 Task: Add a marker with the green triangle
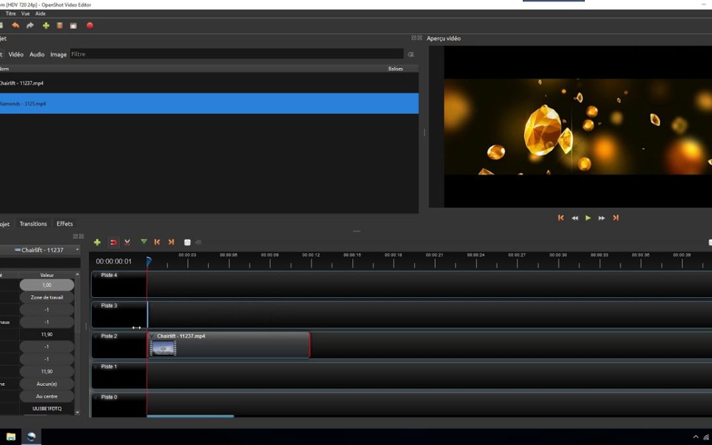pyautogui.click(x=144, y=242)
